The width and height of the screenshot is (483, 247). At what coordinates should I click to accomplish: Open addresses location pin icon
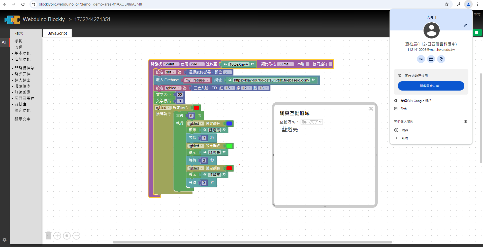pos(441,59)
